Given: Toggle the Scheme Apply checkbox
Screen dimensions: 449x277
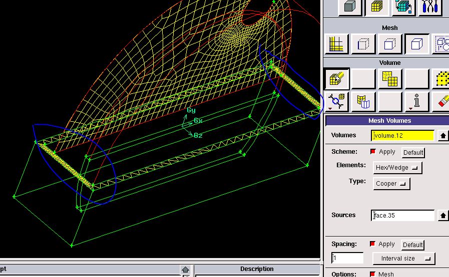Looking at the screenshot, I should coord(373,152).
